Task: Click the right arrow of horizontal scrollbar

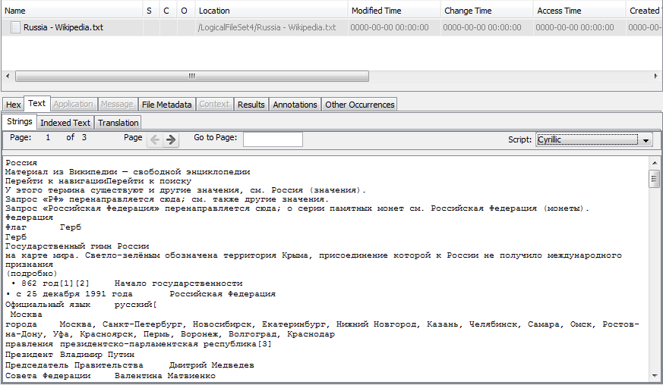Action: [x=655, y=76]
